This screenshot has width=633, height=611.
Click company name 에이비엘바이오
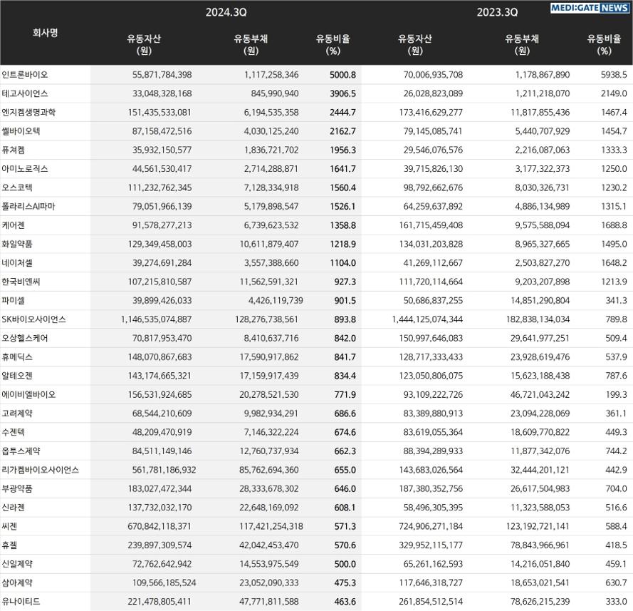28,394
